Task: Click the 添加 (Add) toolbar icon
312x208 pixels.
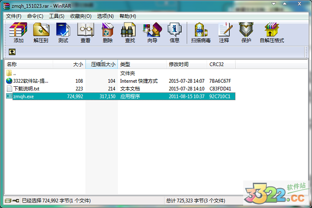Action: 18,33
